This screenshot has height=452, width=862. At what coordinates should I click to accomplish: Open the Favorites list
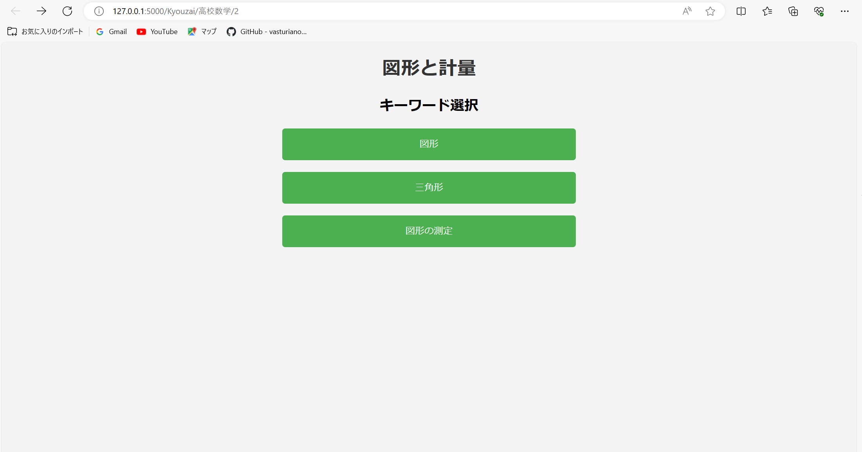[767, 11]
